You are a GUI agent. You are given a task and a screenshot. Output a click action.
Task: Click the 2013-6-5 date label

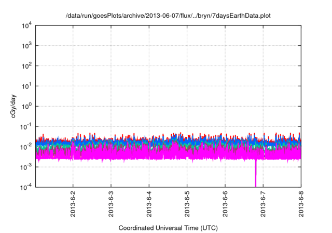pyautogui.click(x=187, y=204)
